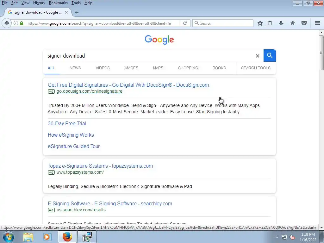The image size is (324, 243).
Task: Visit go.docusign.com/onlinesignature link
Action: (x=90, y=91)
